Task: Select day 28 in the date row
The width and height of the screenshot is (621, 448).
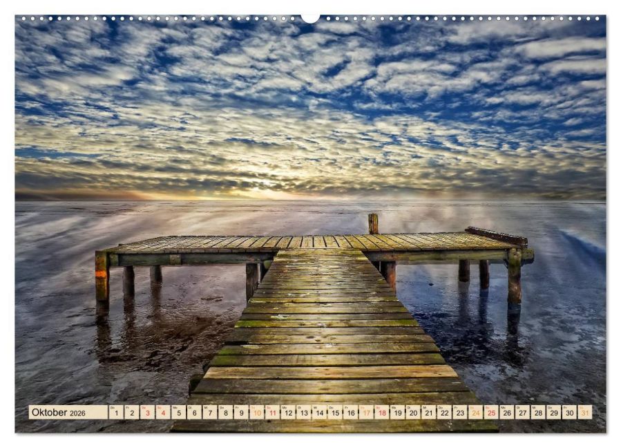Action: pos(538,413)
